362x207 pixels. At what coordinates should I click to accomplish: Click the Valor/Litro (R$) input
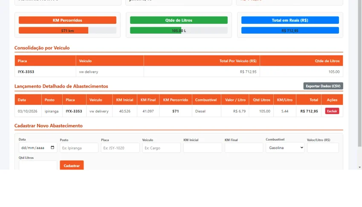(323, 148)
